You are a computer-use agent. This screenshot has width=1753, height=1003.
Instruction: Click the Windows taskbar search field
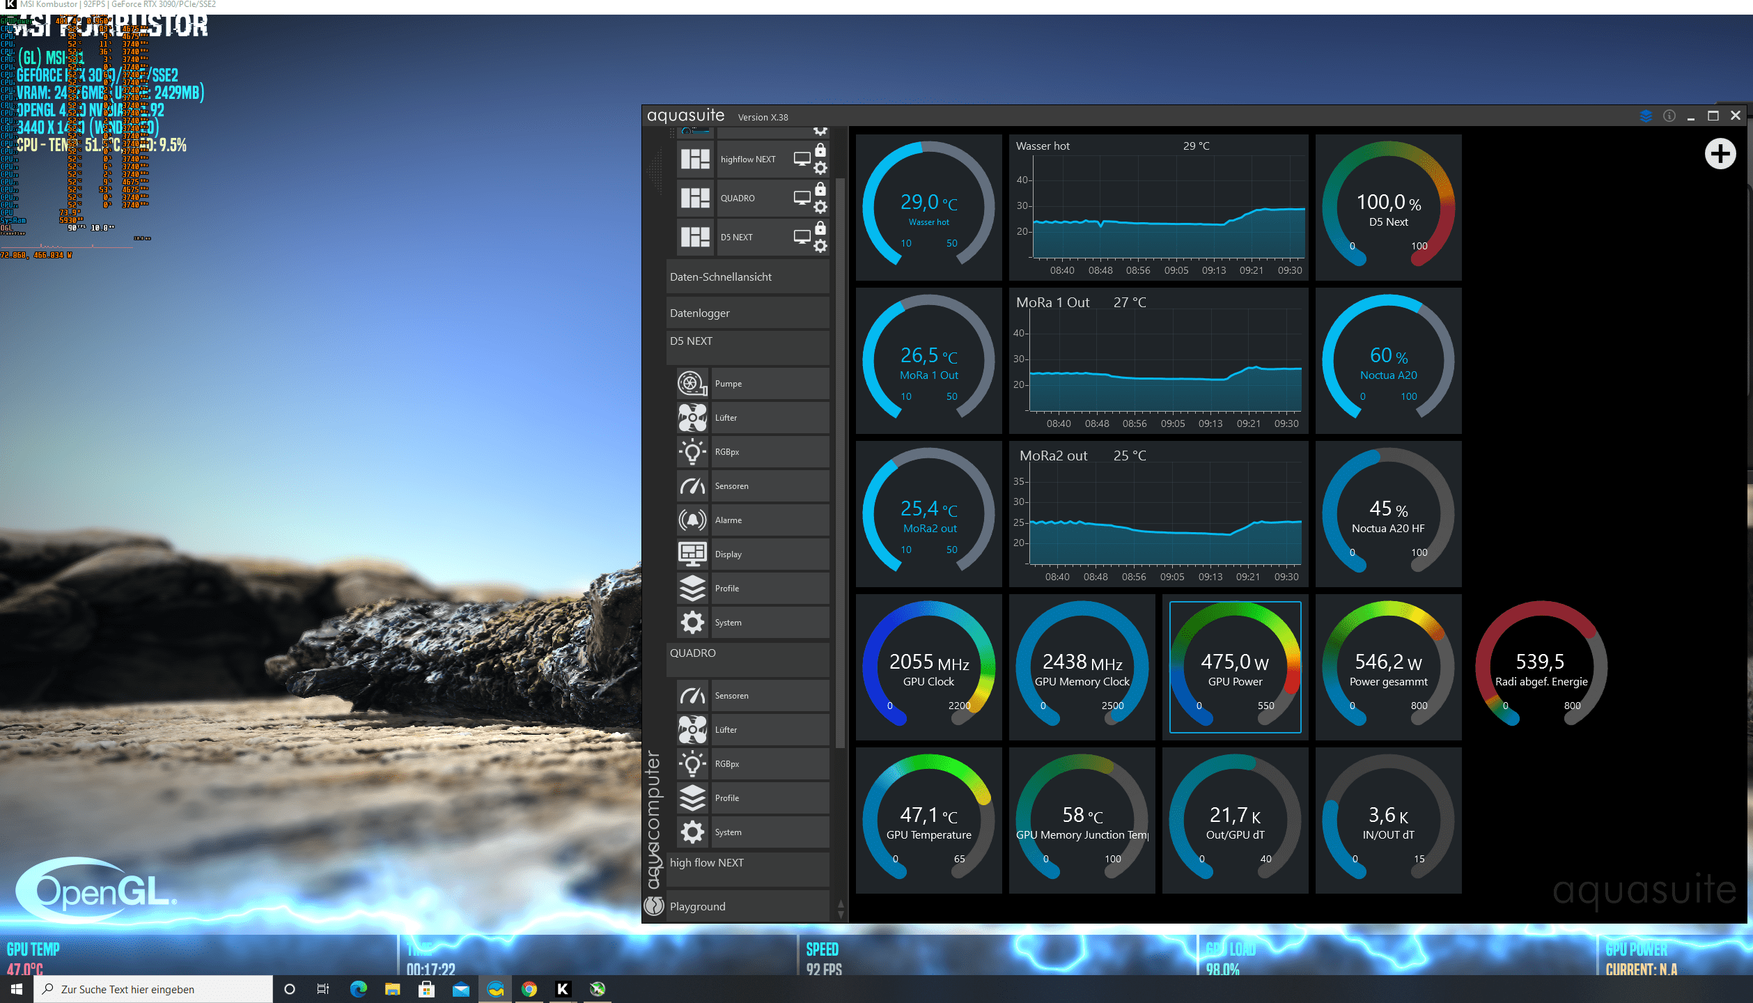click(x=153, y=989)
